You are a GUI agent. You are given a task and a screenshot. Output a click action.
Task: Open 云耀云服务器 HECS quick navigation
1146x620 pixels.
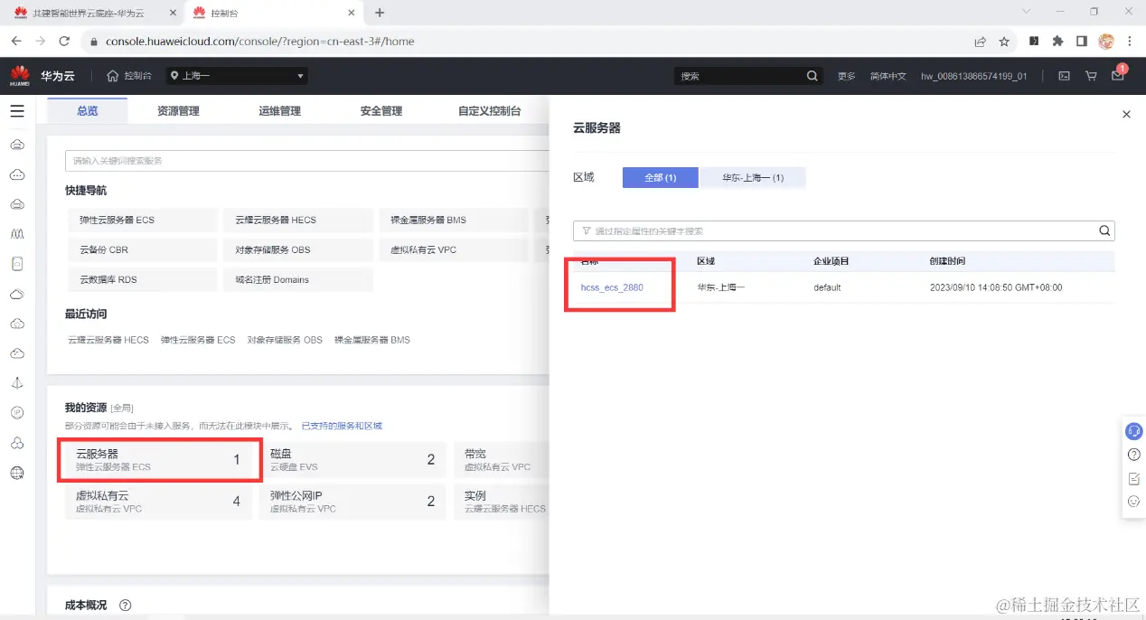point(298,220)
